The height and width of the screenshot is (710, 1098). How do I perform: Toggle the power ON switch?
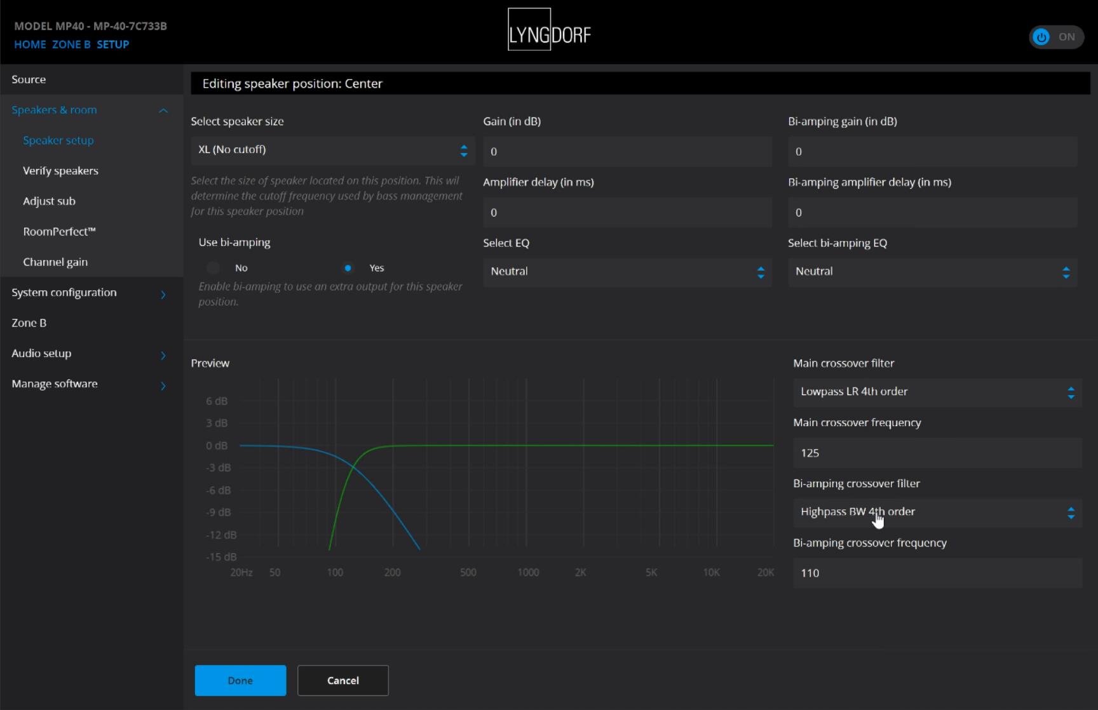1055,37
